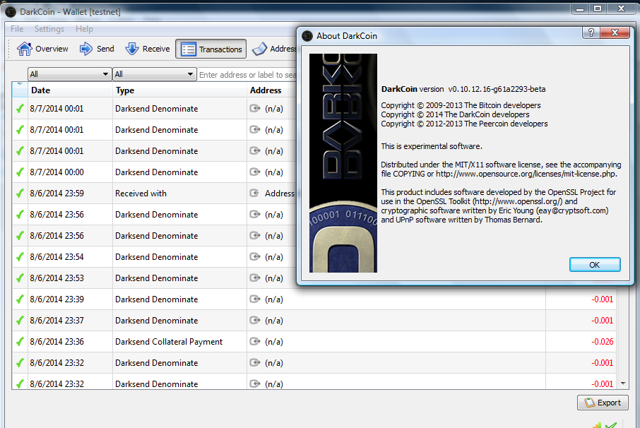Select the 8/6/2014 23:37 date cell
640x428 pixels.
pos(70,321)
